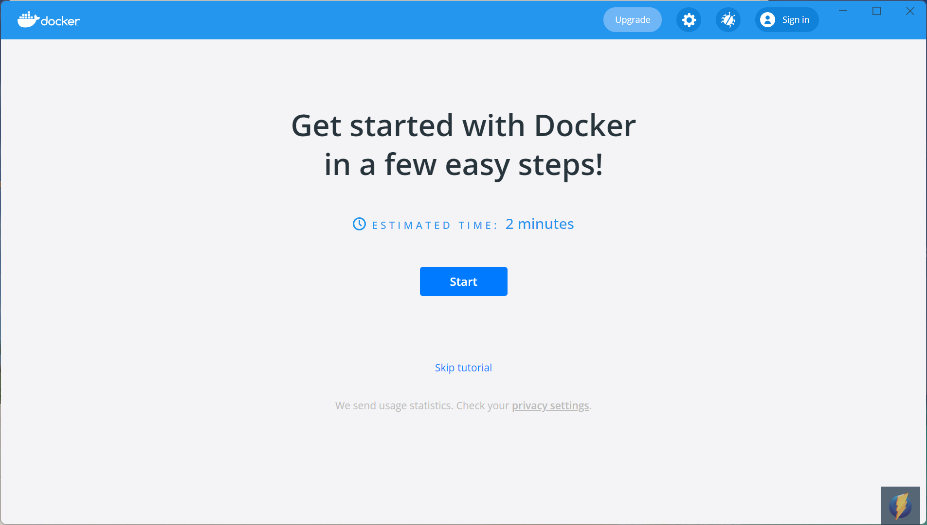The width and height of the screenshot is (927, 525).
Task: Open Troubleshoot via the bug icon
Action: (728, 20)
